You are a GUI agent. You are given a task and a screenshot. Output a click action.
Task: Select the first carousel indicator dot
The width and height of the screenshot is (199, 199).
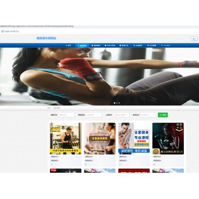tap(115, 103)
